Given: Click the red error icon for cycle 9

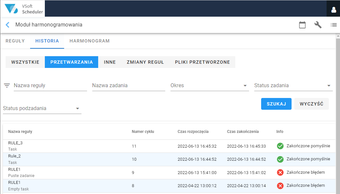Looking at the screenshot, I should (x=280, y=172).
